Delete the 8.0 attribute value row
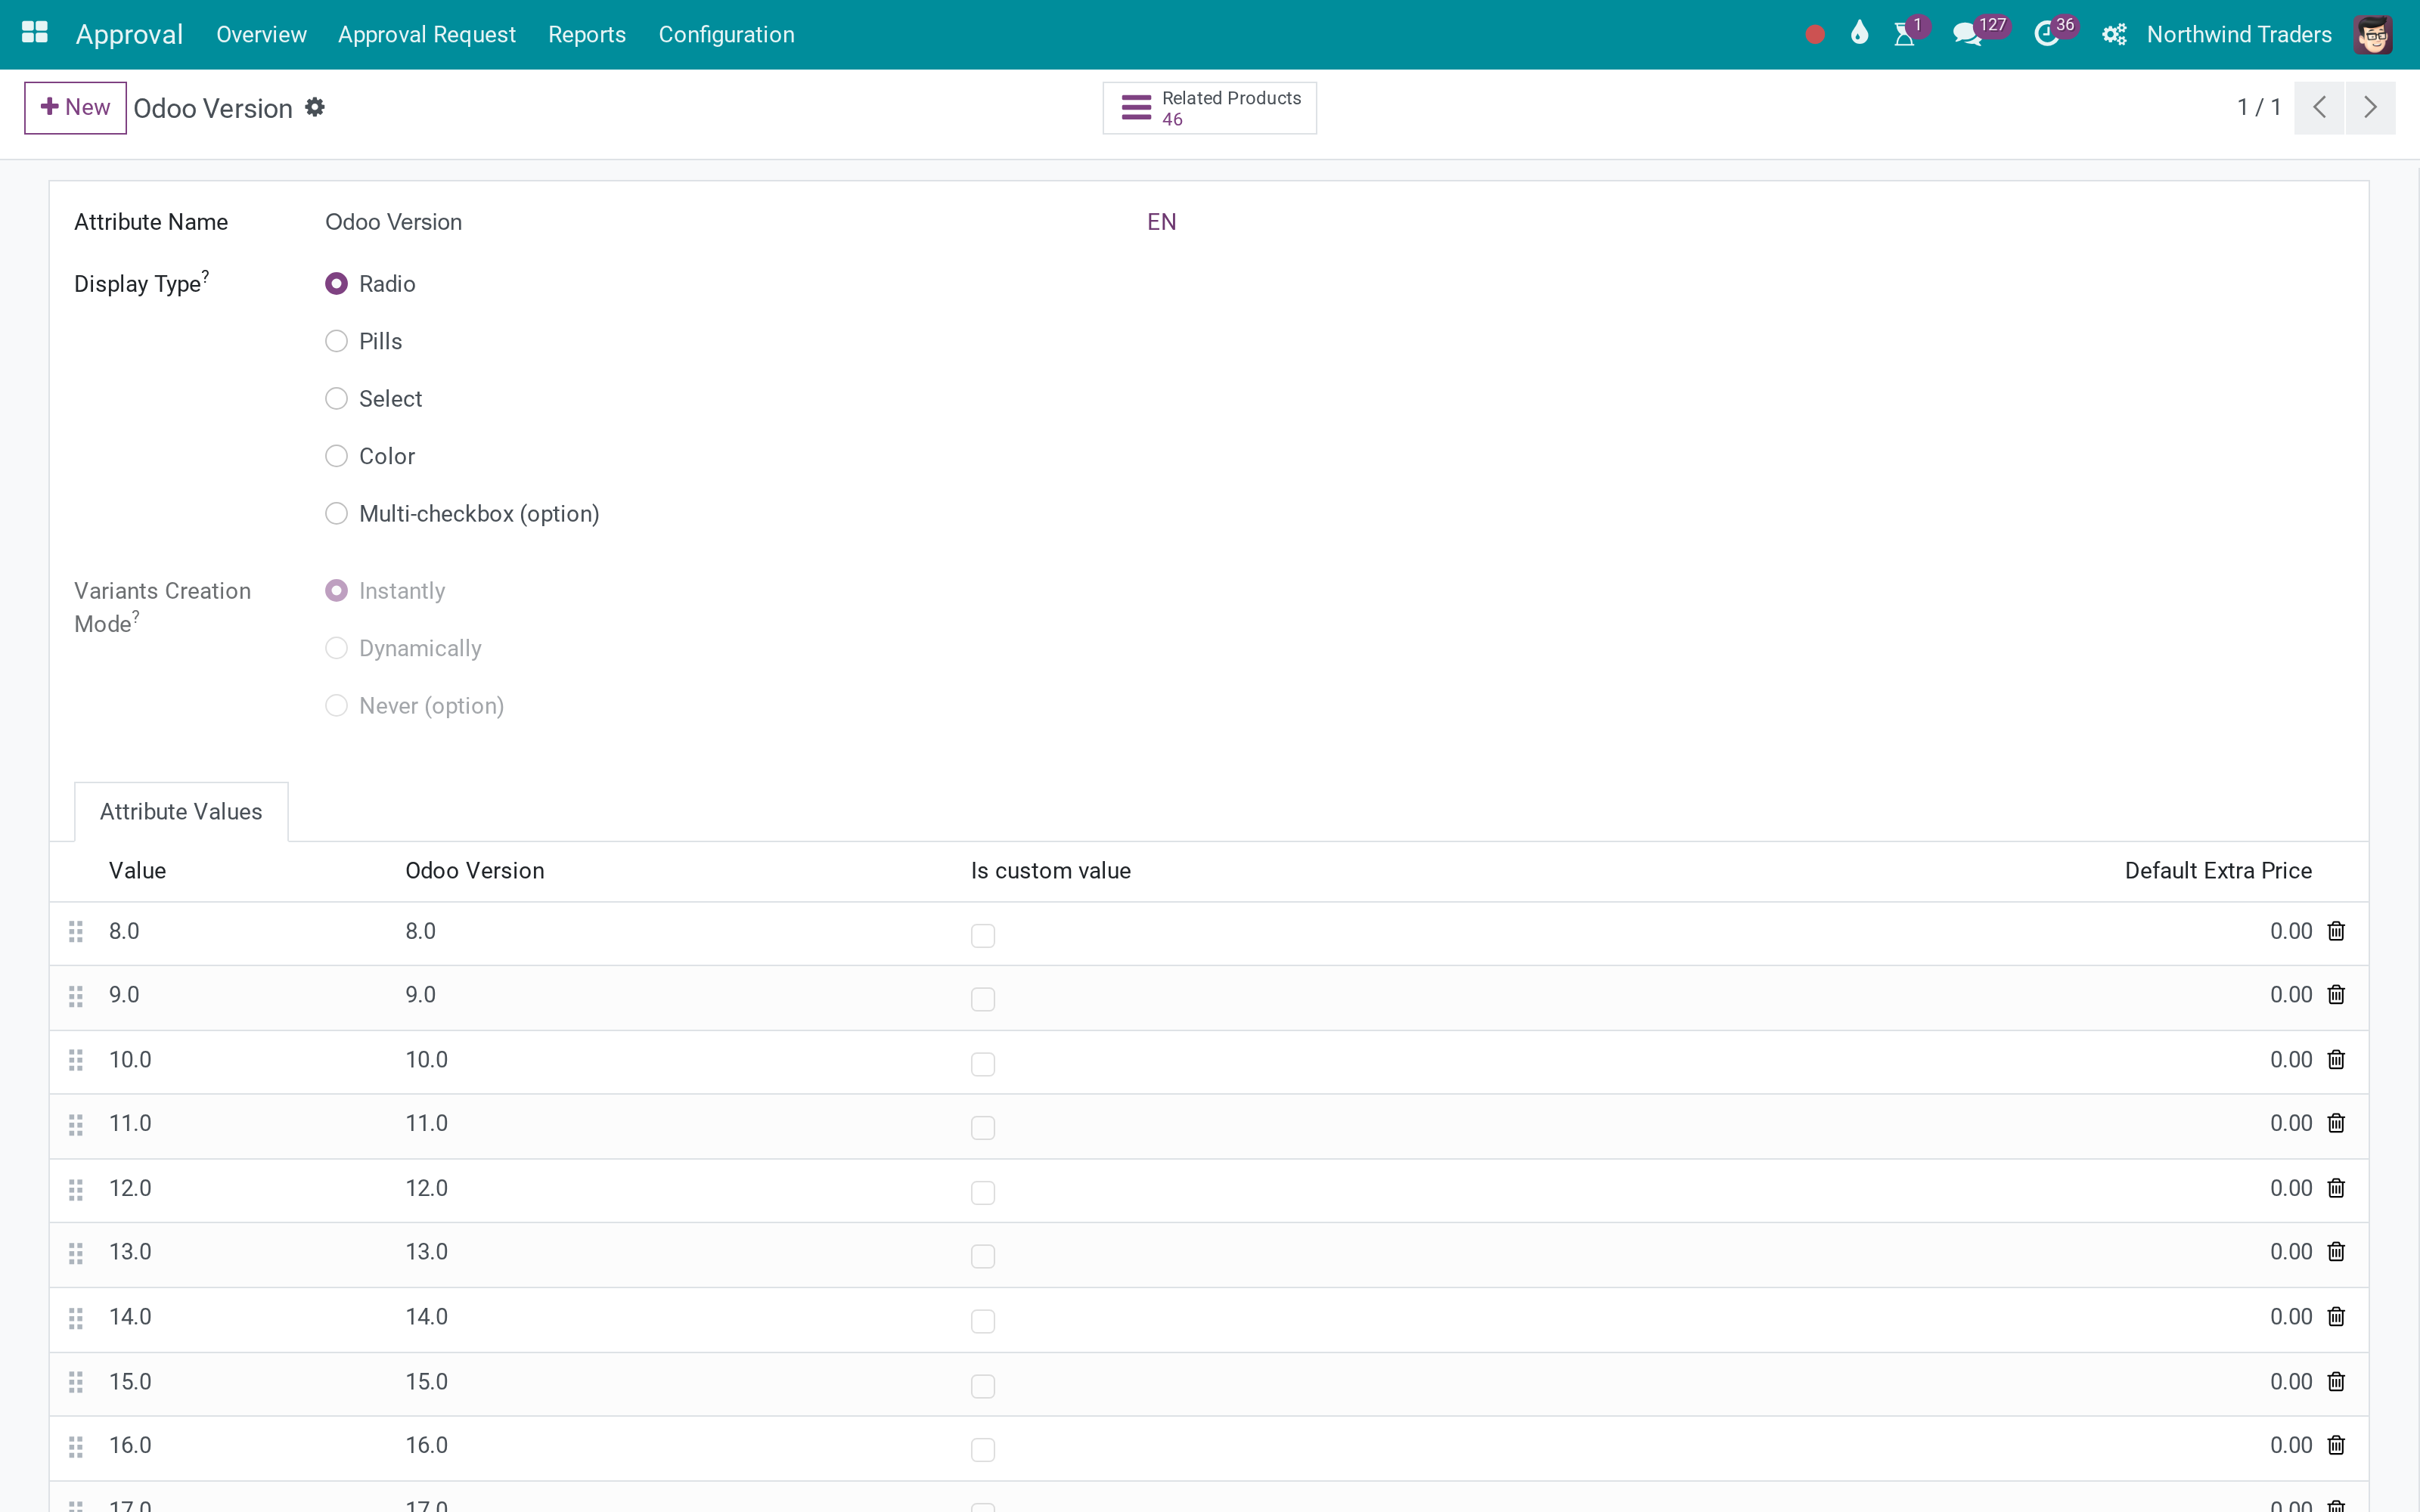Screen dimensions: 2420x1512 [x=2336, y=931]
